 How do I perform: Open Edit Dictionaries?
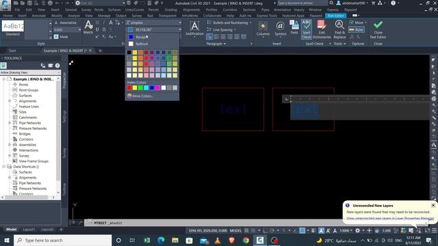pos(322,29)
